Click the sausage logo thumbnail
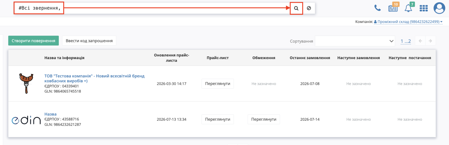This screenshot has width=449, height=145. click(26, 83)
